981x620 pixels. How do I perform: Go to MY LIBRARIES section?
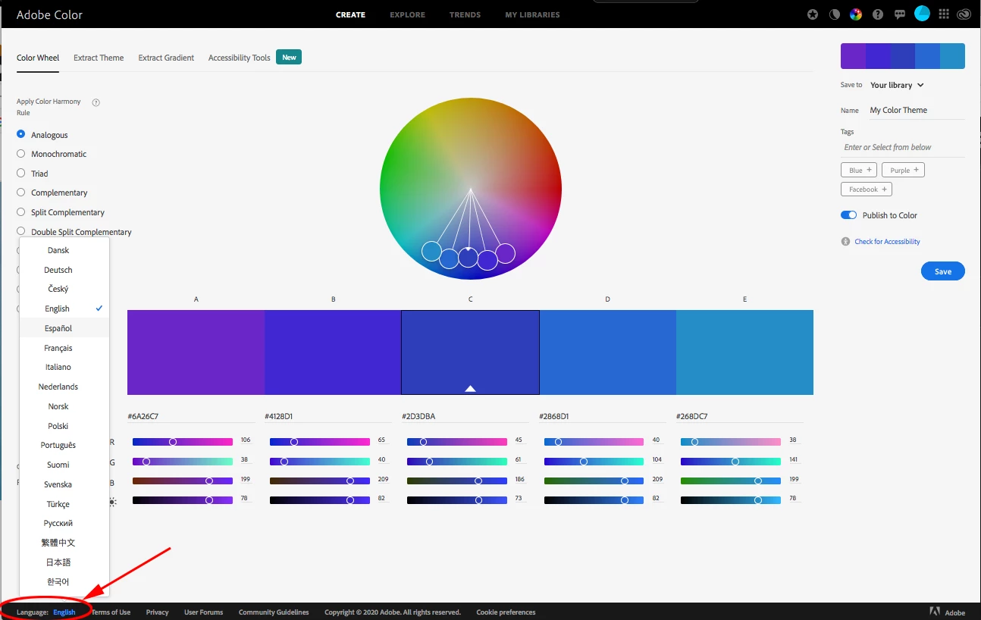click(x=532, y=14)
